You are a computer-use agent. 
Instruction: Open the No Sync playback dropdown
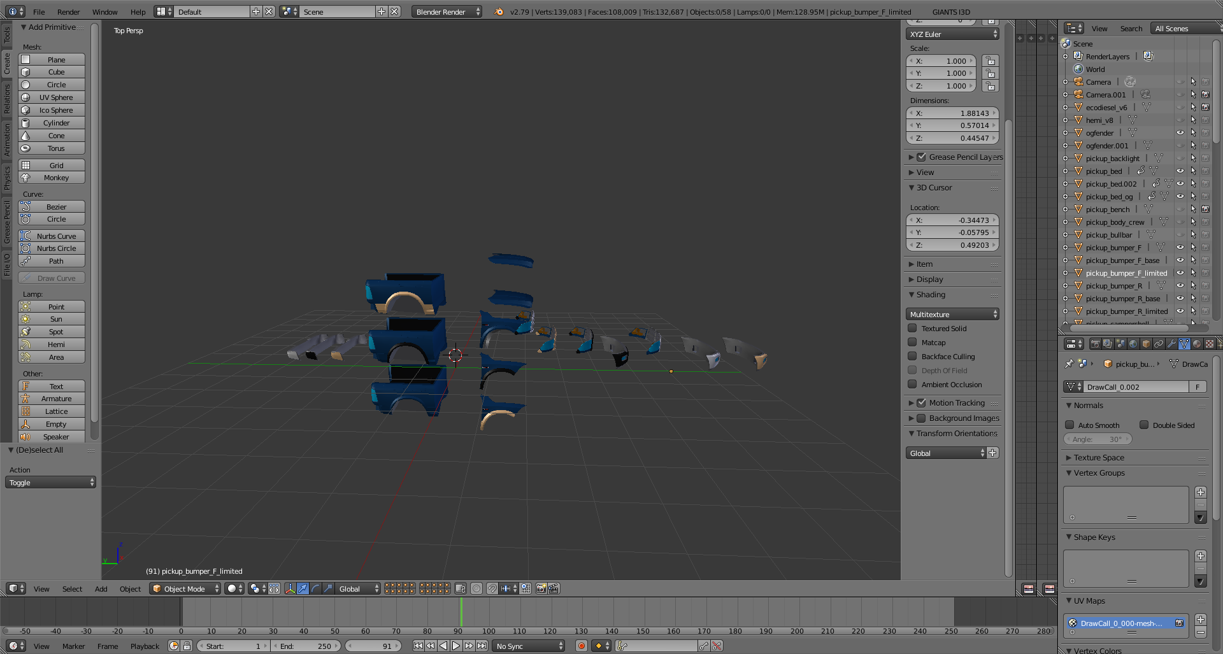tap(529, 646)
